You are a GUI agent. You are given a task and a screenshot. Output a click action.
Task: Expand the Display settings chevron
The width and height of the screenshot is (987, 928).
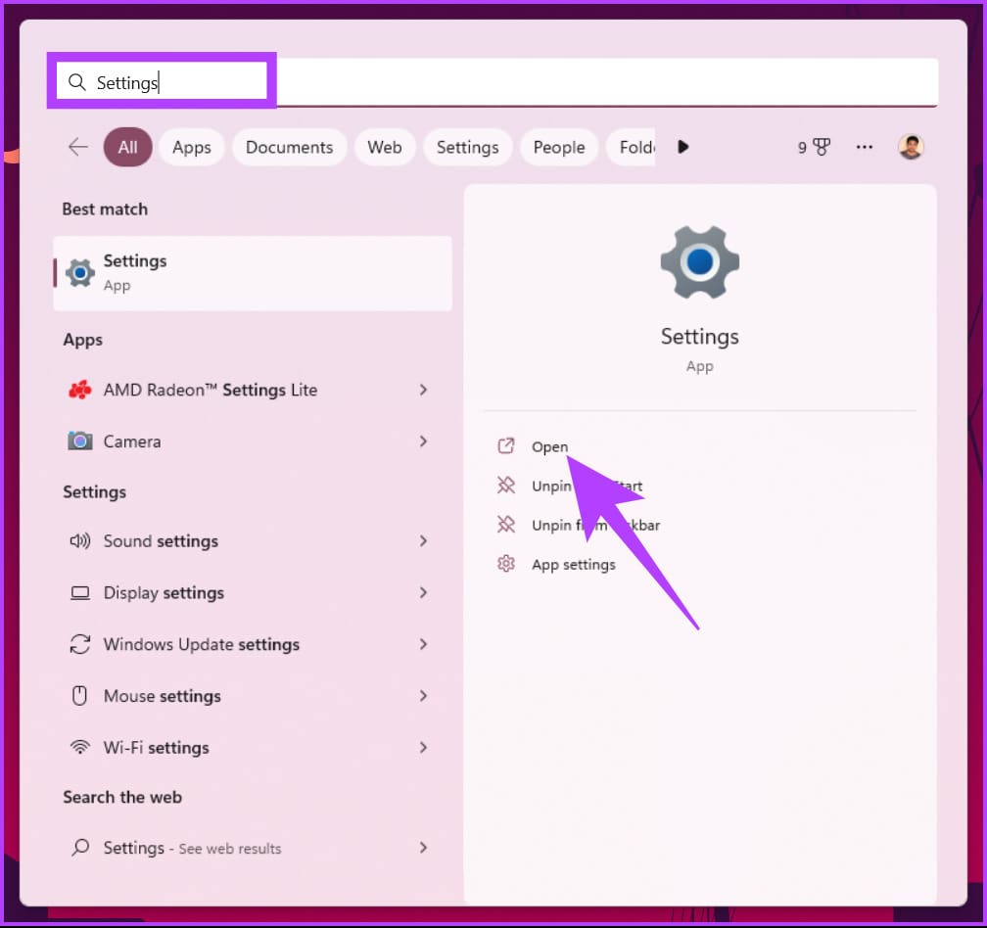point(423,592)
